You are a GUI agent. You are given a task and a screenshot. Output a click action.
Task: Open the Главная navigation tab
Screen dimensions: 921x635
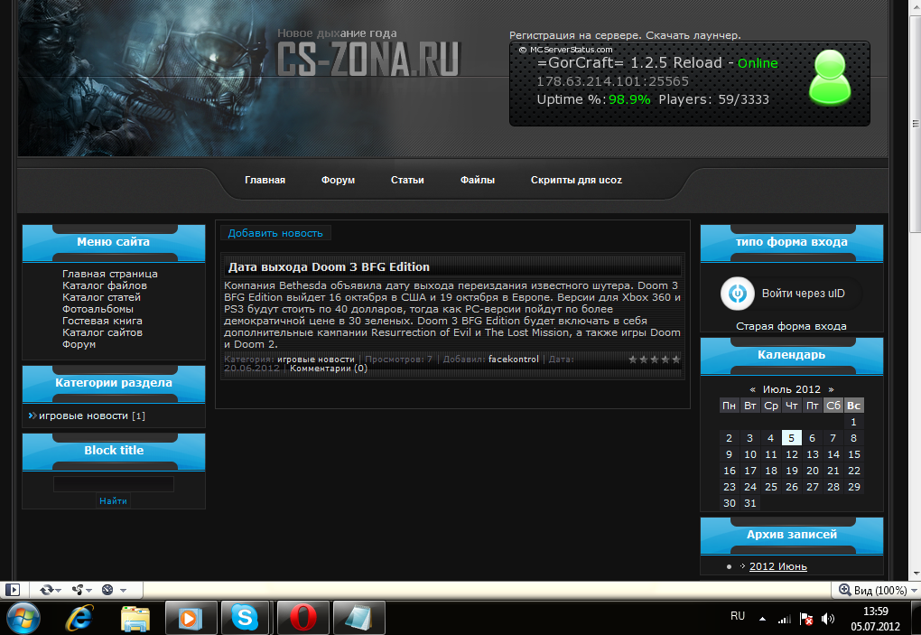coord(265,180)
